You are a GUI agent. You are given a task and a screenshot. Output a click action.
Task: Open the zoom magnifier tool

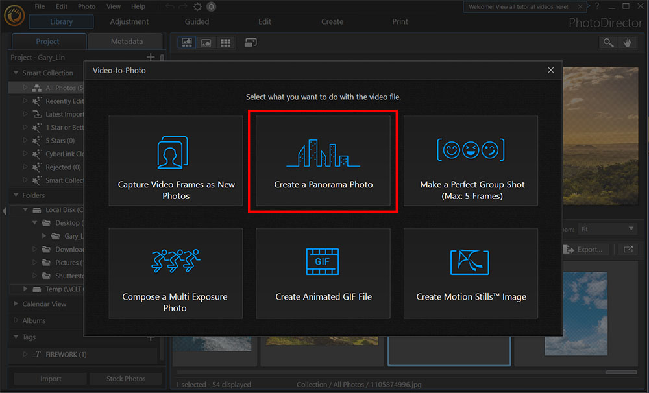coord(607,42)
